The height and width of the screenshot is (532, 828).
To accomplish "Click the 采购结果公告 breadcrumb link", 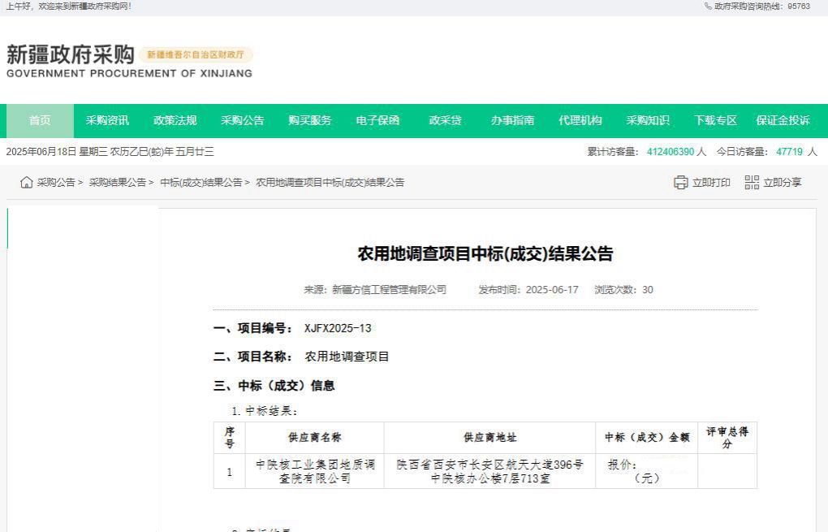I will 117,183.
